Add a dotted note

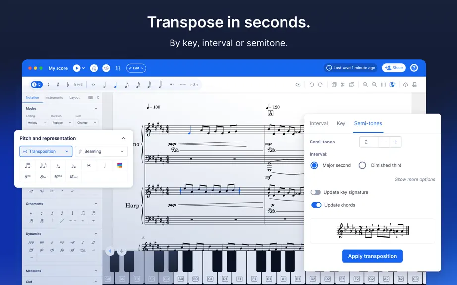tap(171, 84)
